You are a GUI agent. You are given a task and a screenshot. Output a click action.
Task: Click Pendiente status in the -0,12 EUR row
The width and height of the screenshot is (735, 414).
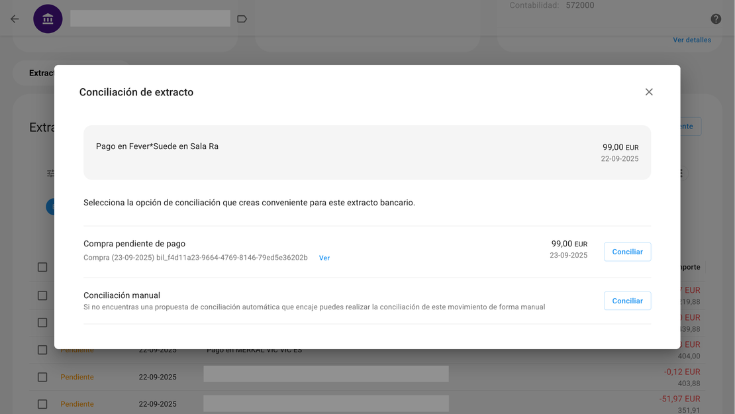[77, 377]
